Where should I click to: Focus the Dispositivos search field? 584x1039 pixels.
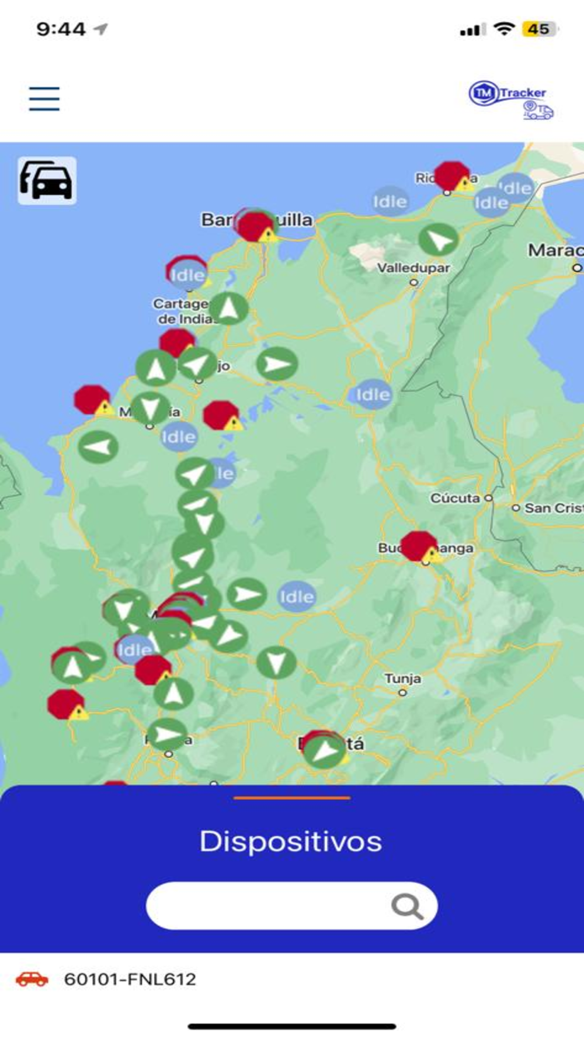[292, 906]
